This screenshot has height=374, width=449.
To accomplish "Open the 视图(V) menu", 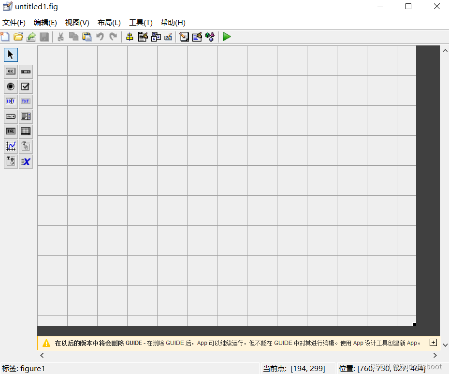I will coord(77,23).
